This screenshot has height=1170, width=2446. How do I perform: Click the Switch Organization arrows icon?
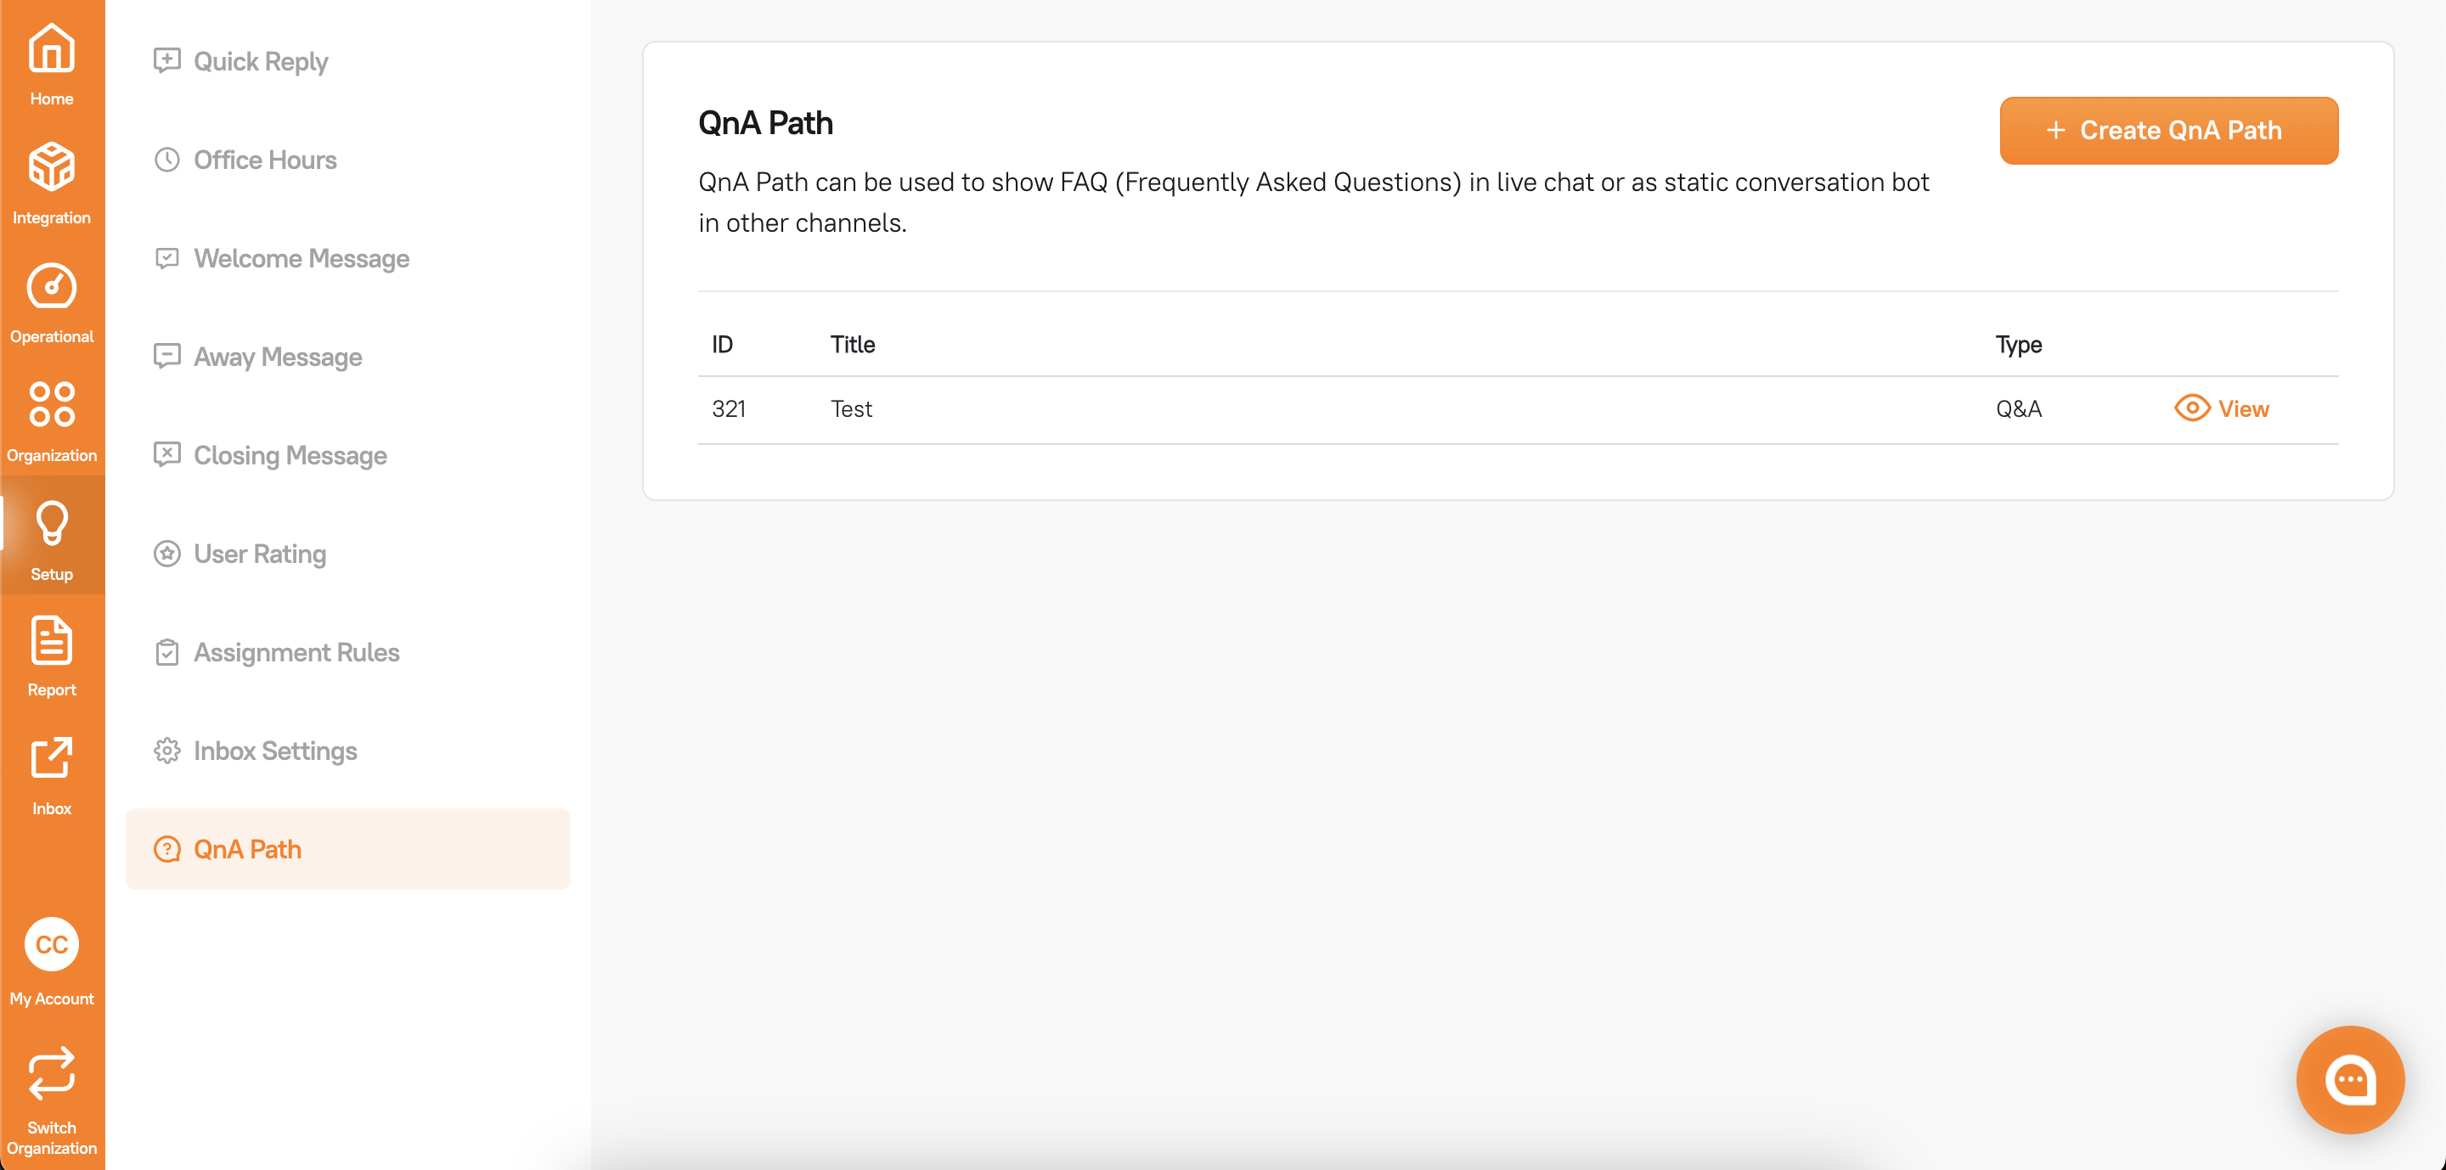pyautogui.click(x=51, y=1074)
